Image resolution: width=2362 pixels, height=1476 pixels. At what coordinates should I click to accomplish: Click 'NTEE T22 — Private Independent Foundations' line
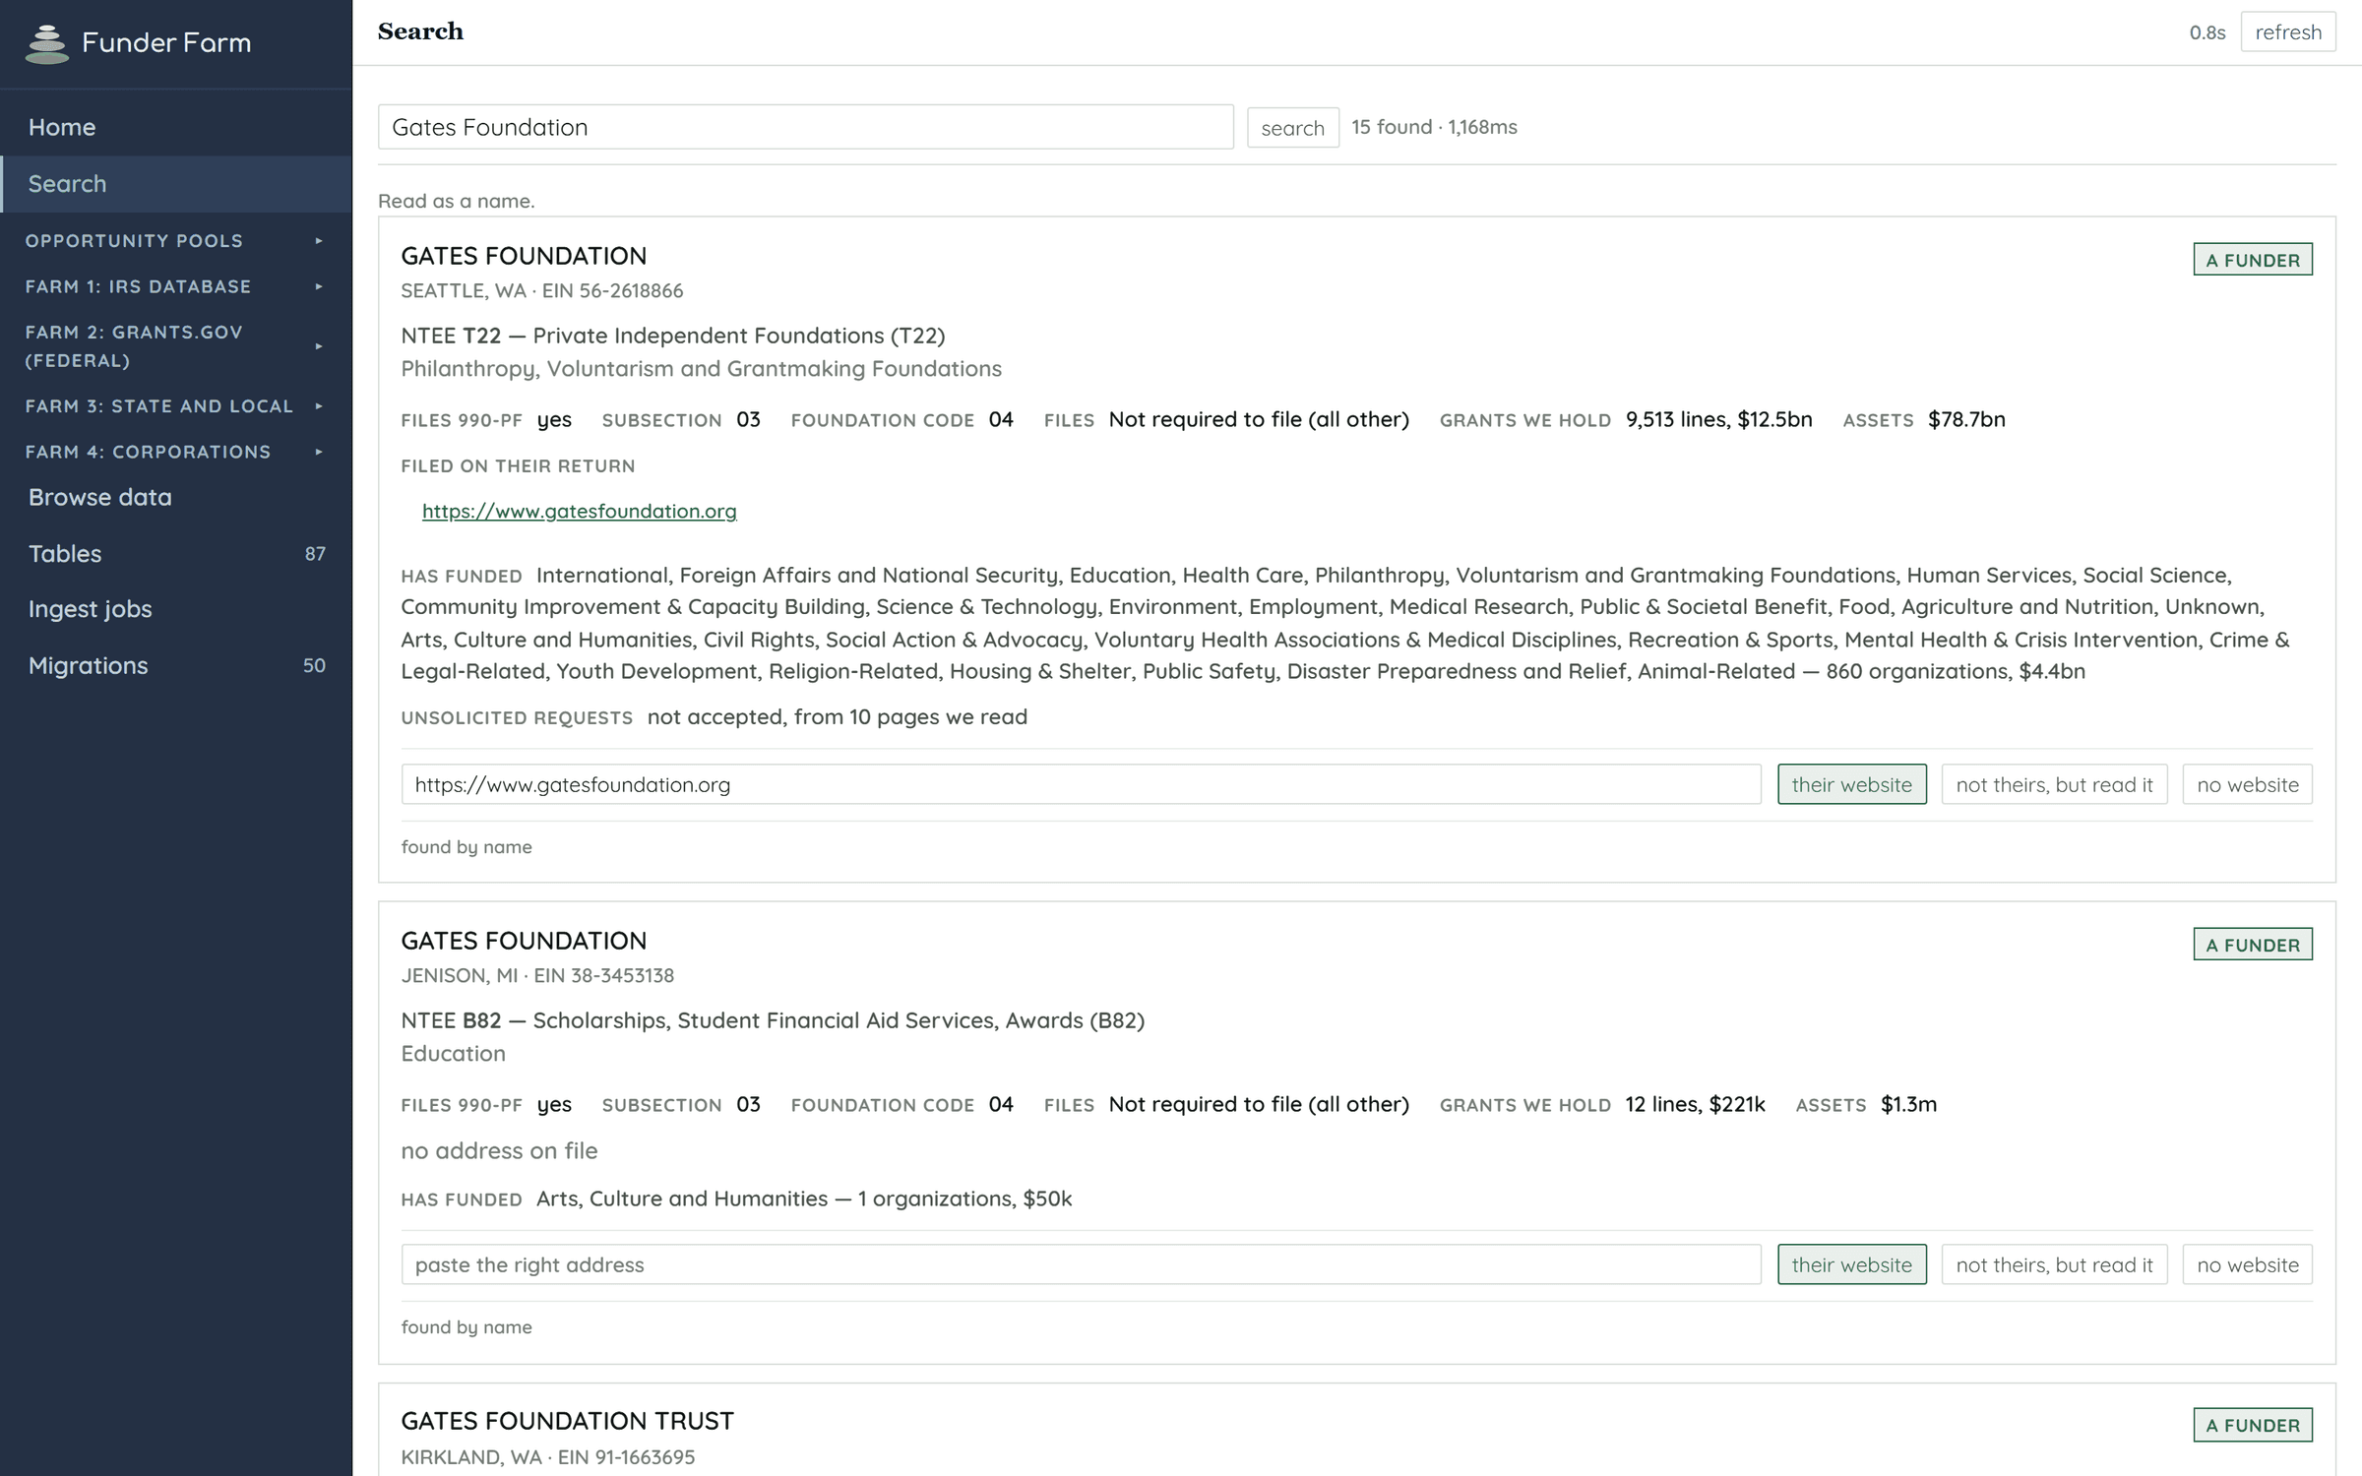pos(673,336)
